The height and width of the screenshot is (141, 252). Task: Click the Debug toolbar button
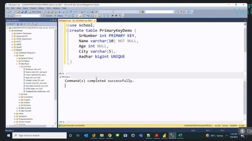pyautogui.click(x=59, y=16)
